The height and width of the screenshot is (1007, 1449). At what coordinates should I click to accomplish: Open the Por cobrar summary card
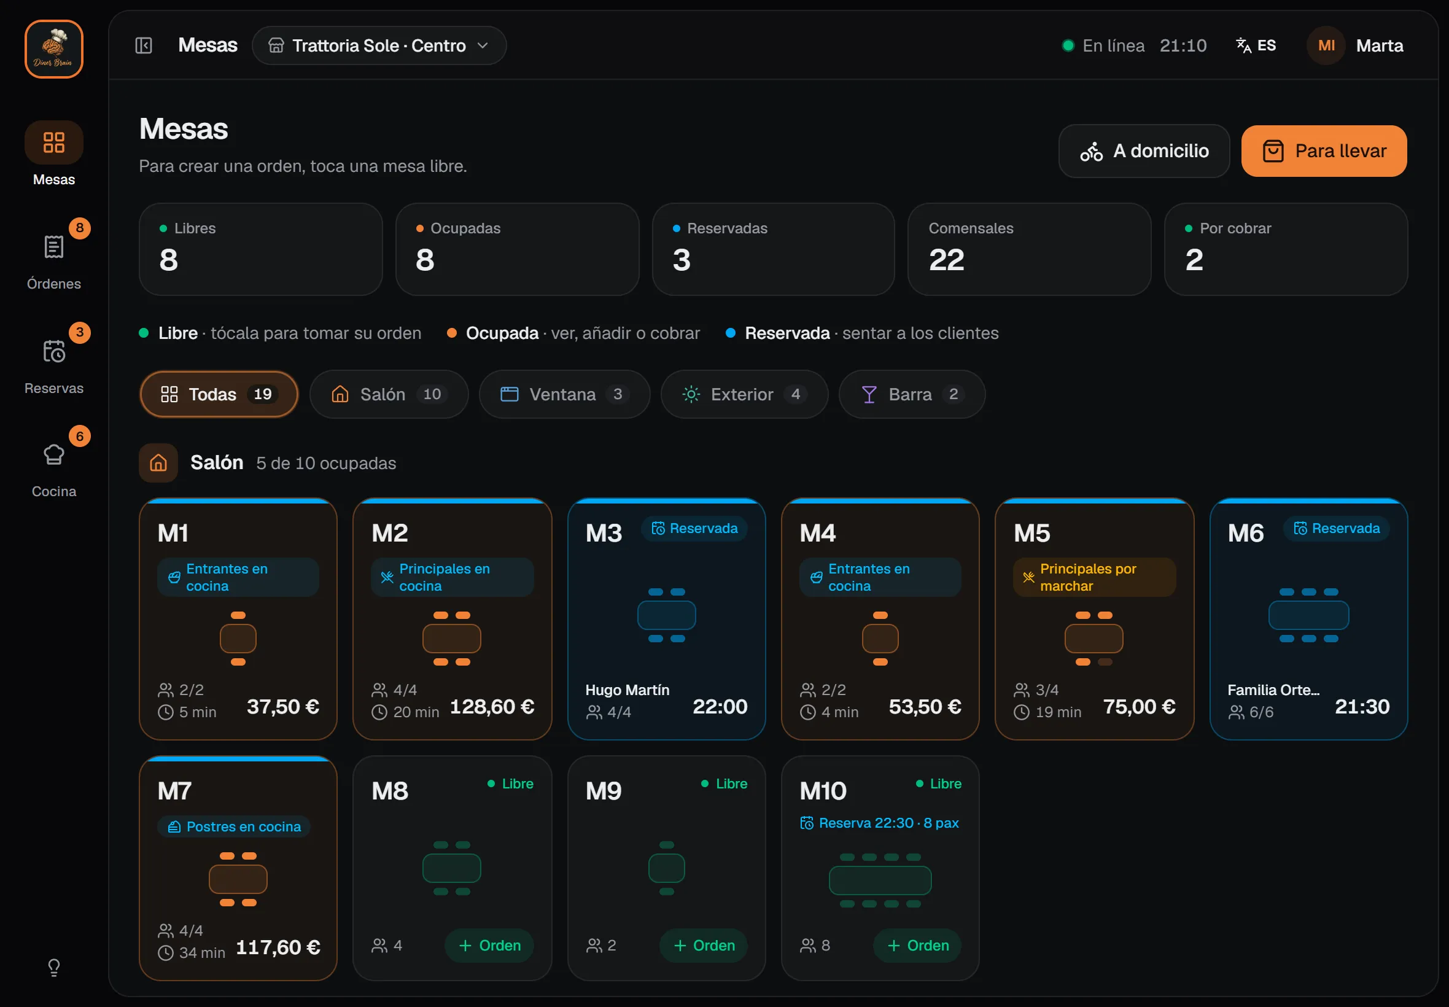click(x=1286, y=249)
